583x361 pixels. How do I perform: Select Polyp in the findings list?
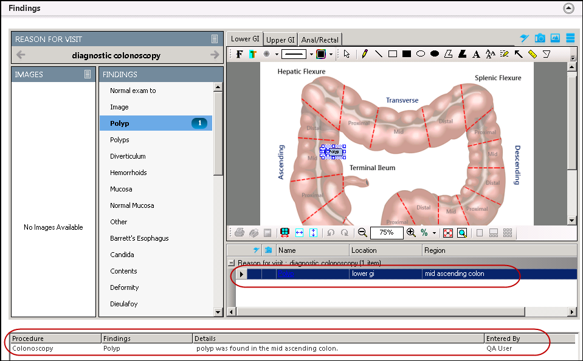coord(156,123)
